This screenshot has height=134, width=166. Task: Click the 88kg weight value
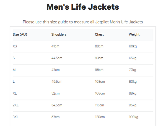(133, 93)
